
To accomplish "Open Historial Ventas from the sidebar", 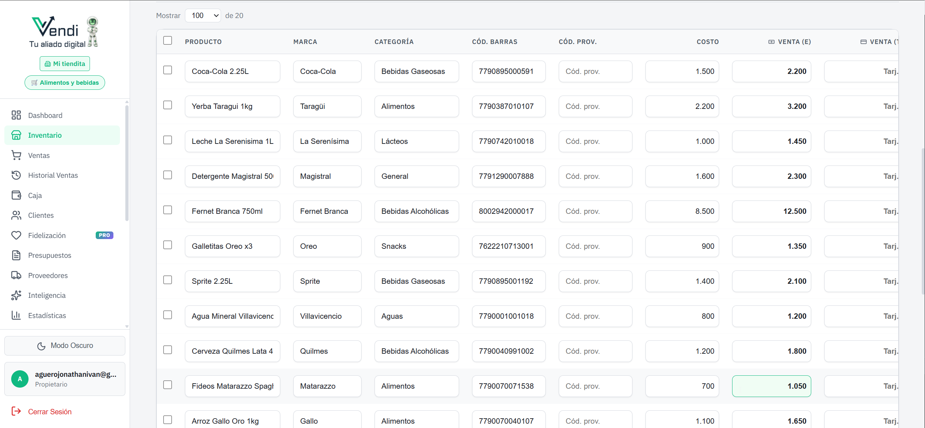I will tap(53, 175).
